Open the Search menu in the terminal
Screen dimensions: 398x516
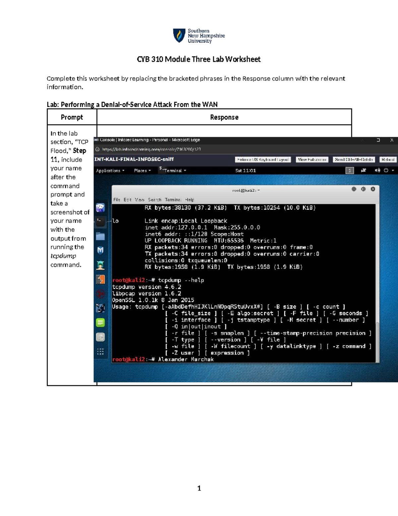click(155, 200)
